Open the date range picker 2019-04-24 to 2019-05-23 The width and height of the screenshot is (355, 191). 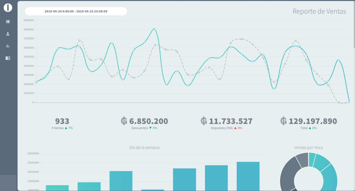pyautogui.click(x=76, y=11)
